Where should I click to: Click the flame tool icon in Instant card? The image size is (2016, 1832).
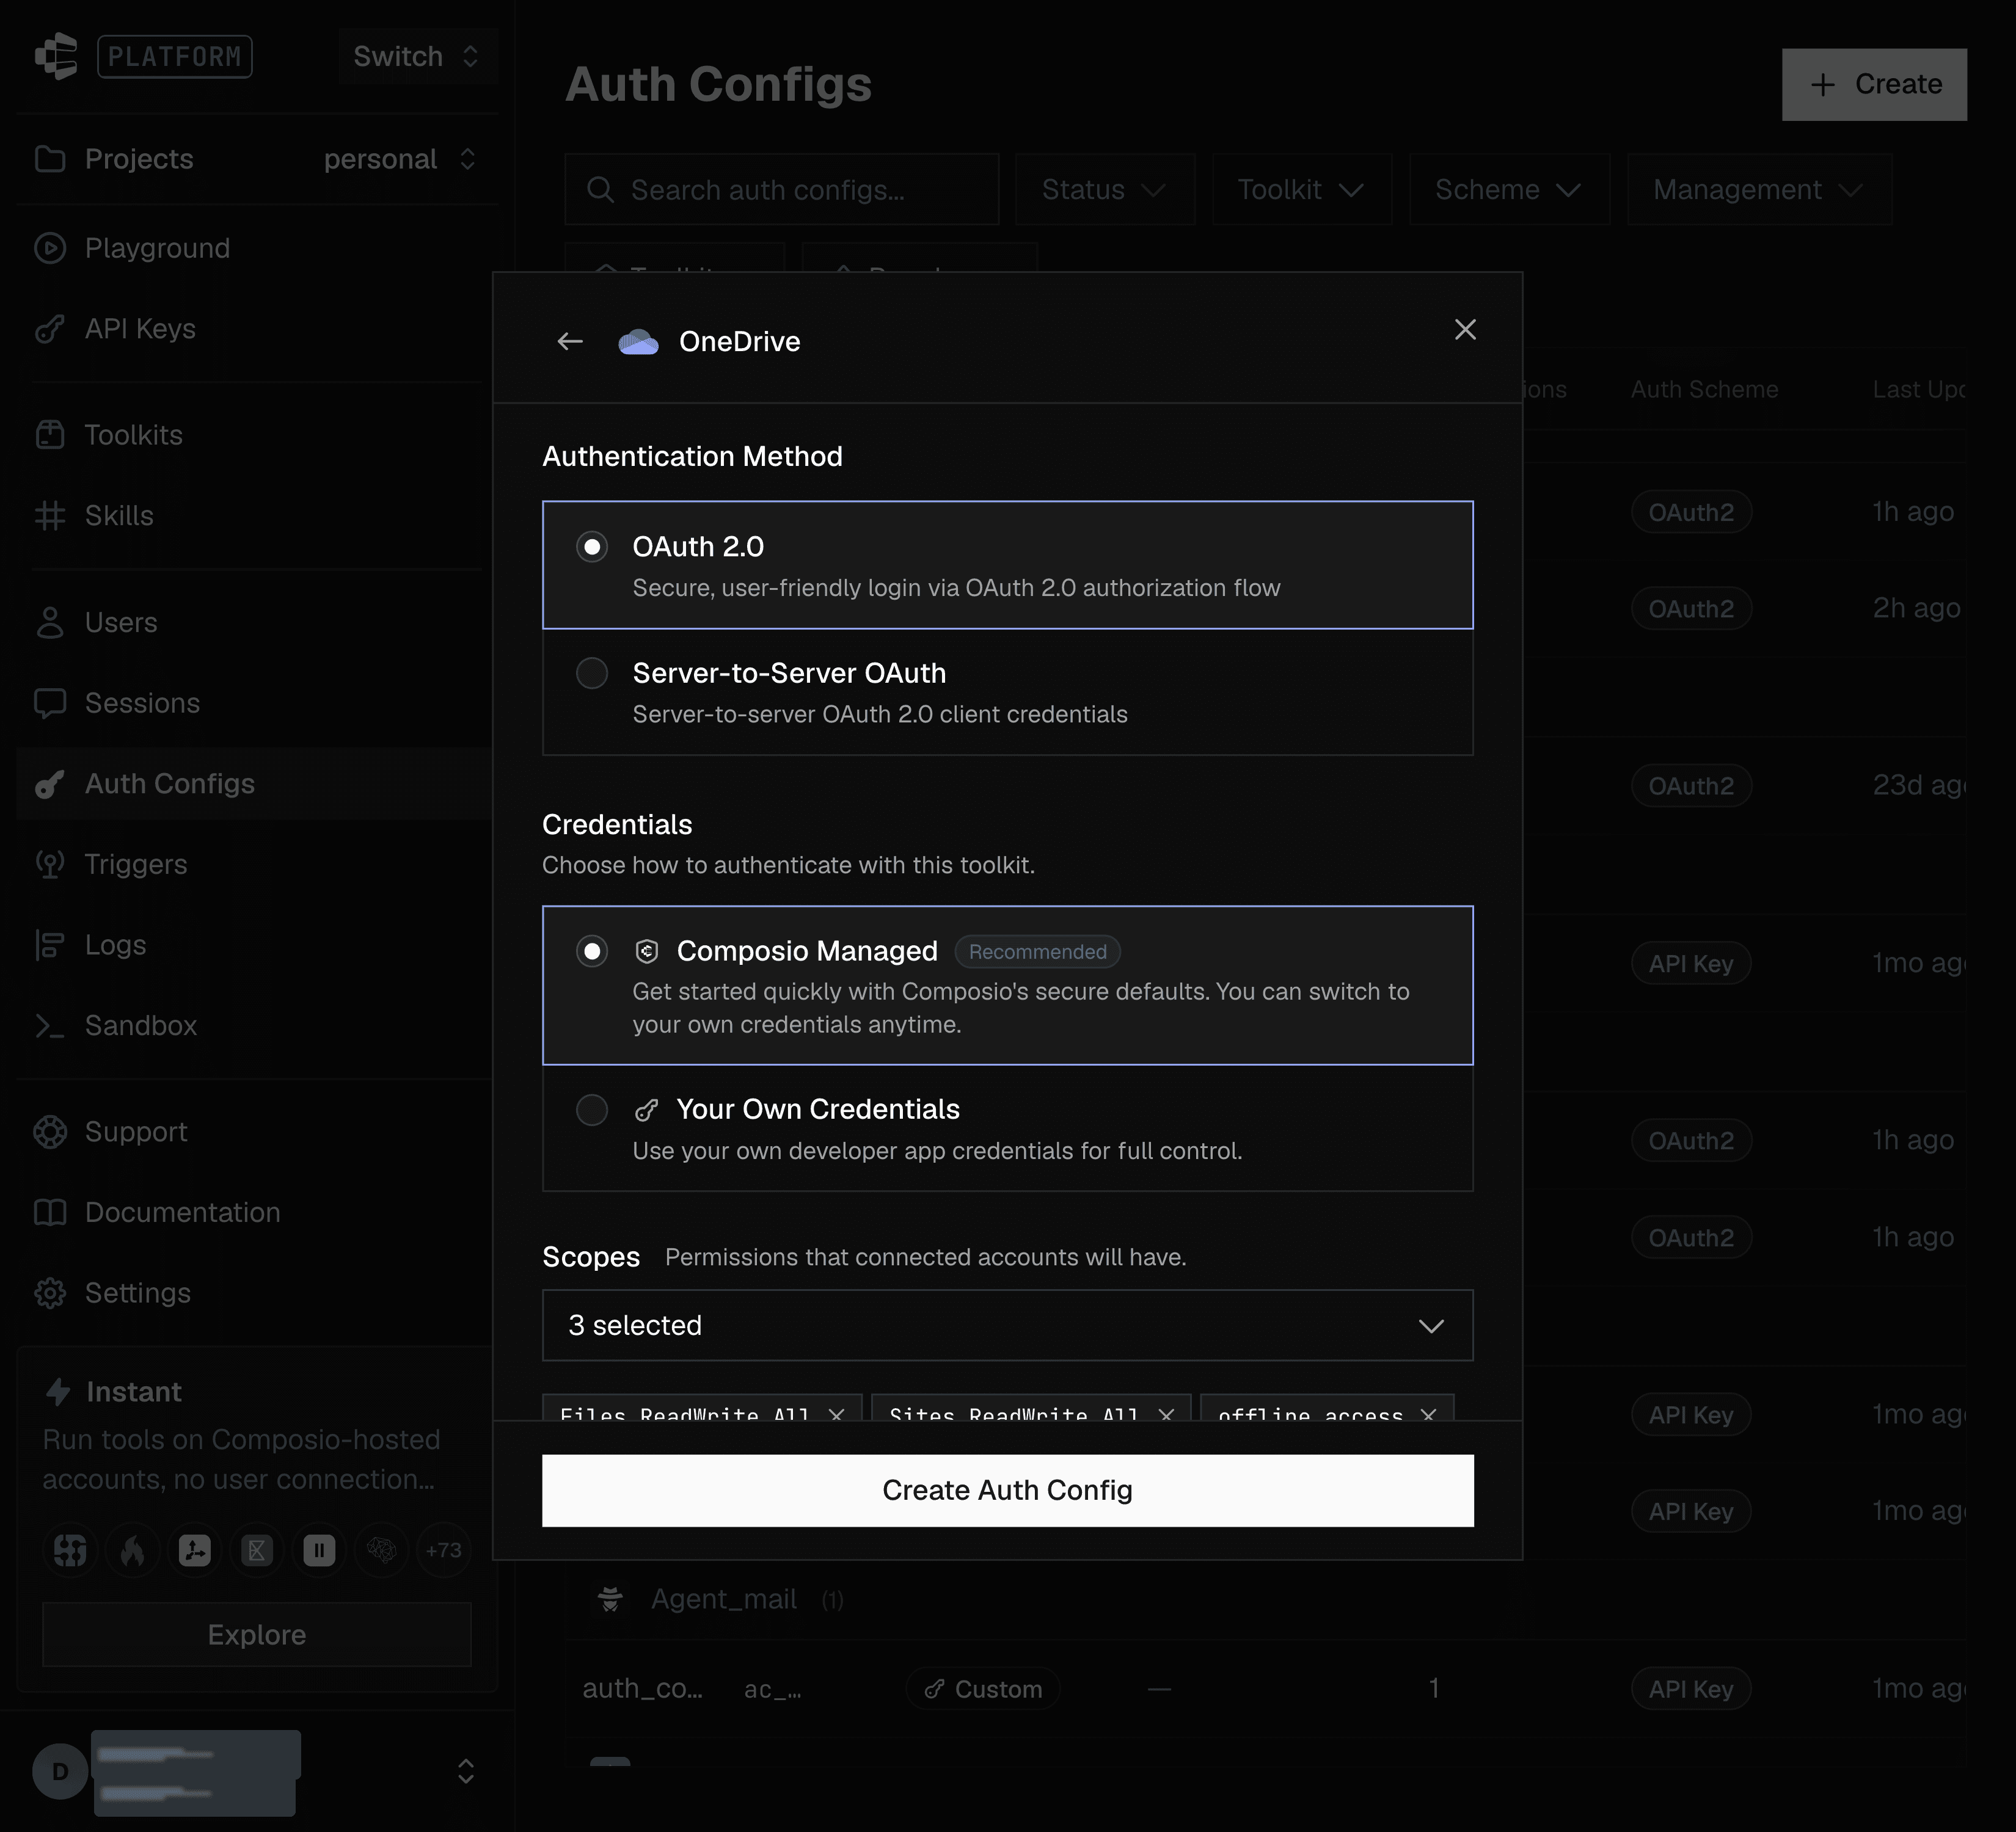point(132,1550)
